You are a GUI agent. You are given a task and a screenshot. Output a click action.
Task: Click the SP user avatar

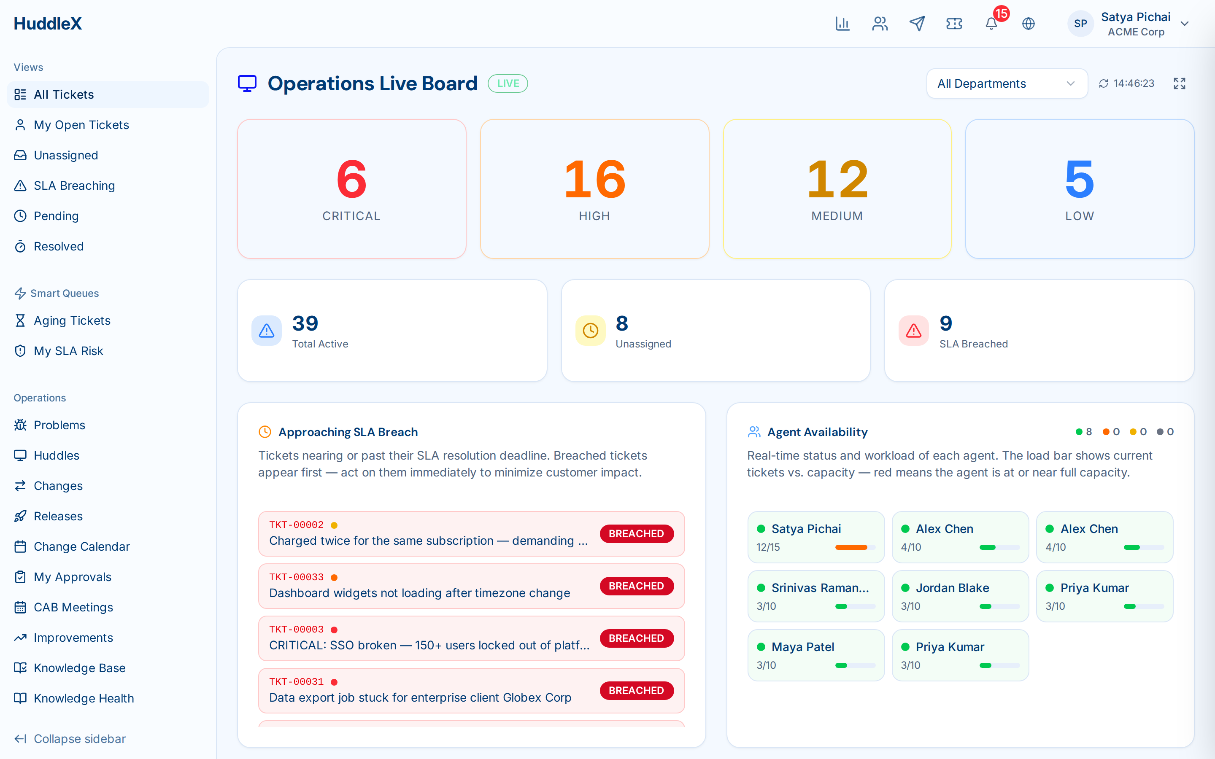point(1080,24)
